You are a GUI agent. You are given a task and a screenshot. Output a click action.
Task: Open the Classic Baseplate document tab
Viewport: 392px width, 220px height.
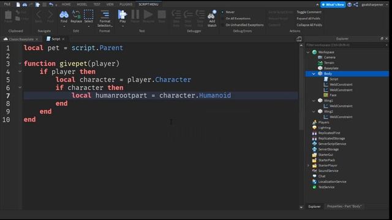(21, 39)
